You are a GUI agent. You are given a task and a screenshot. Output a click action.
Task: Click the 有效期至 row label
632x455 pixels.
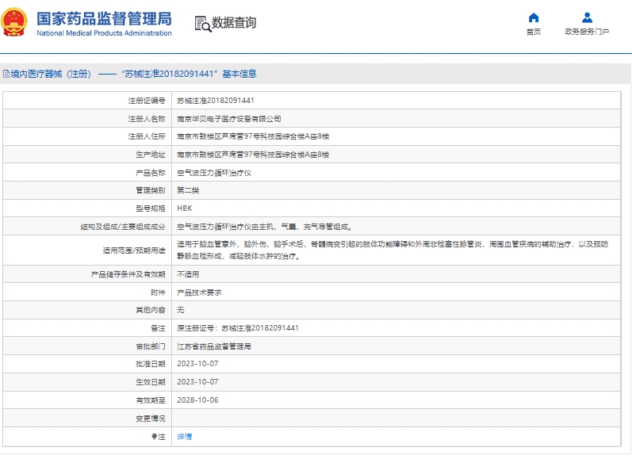(151, 400)
